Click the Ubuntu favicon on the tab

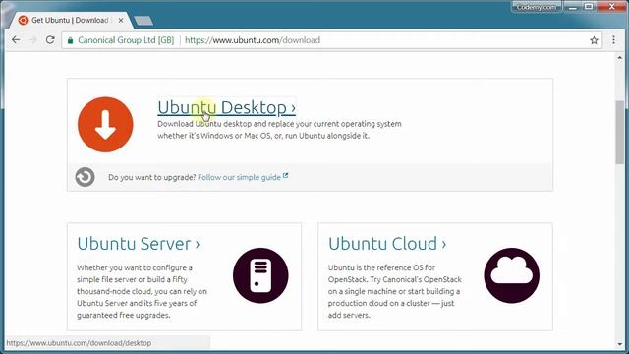click(23, 20)
